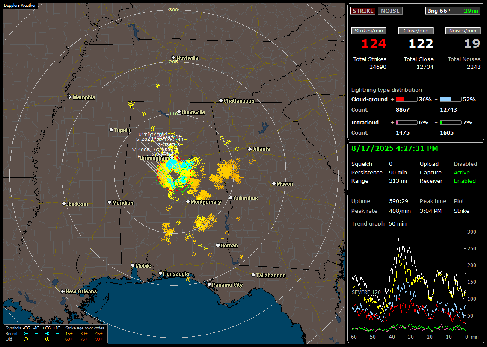
Task: Click the positive intracloud pink percentage bar
Action: coord(407,123)
